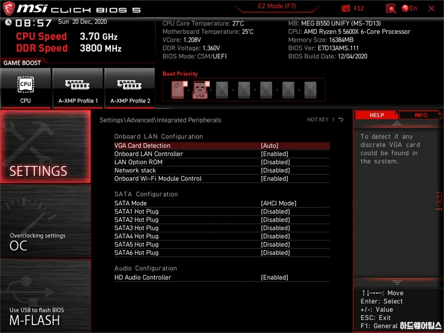Enable A-XMP Profile 2
Viewport: 444px width, 333px height.
(x=130, y=88)
